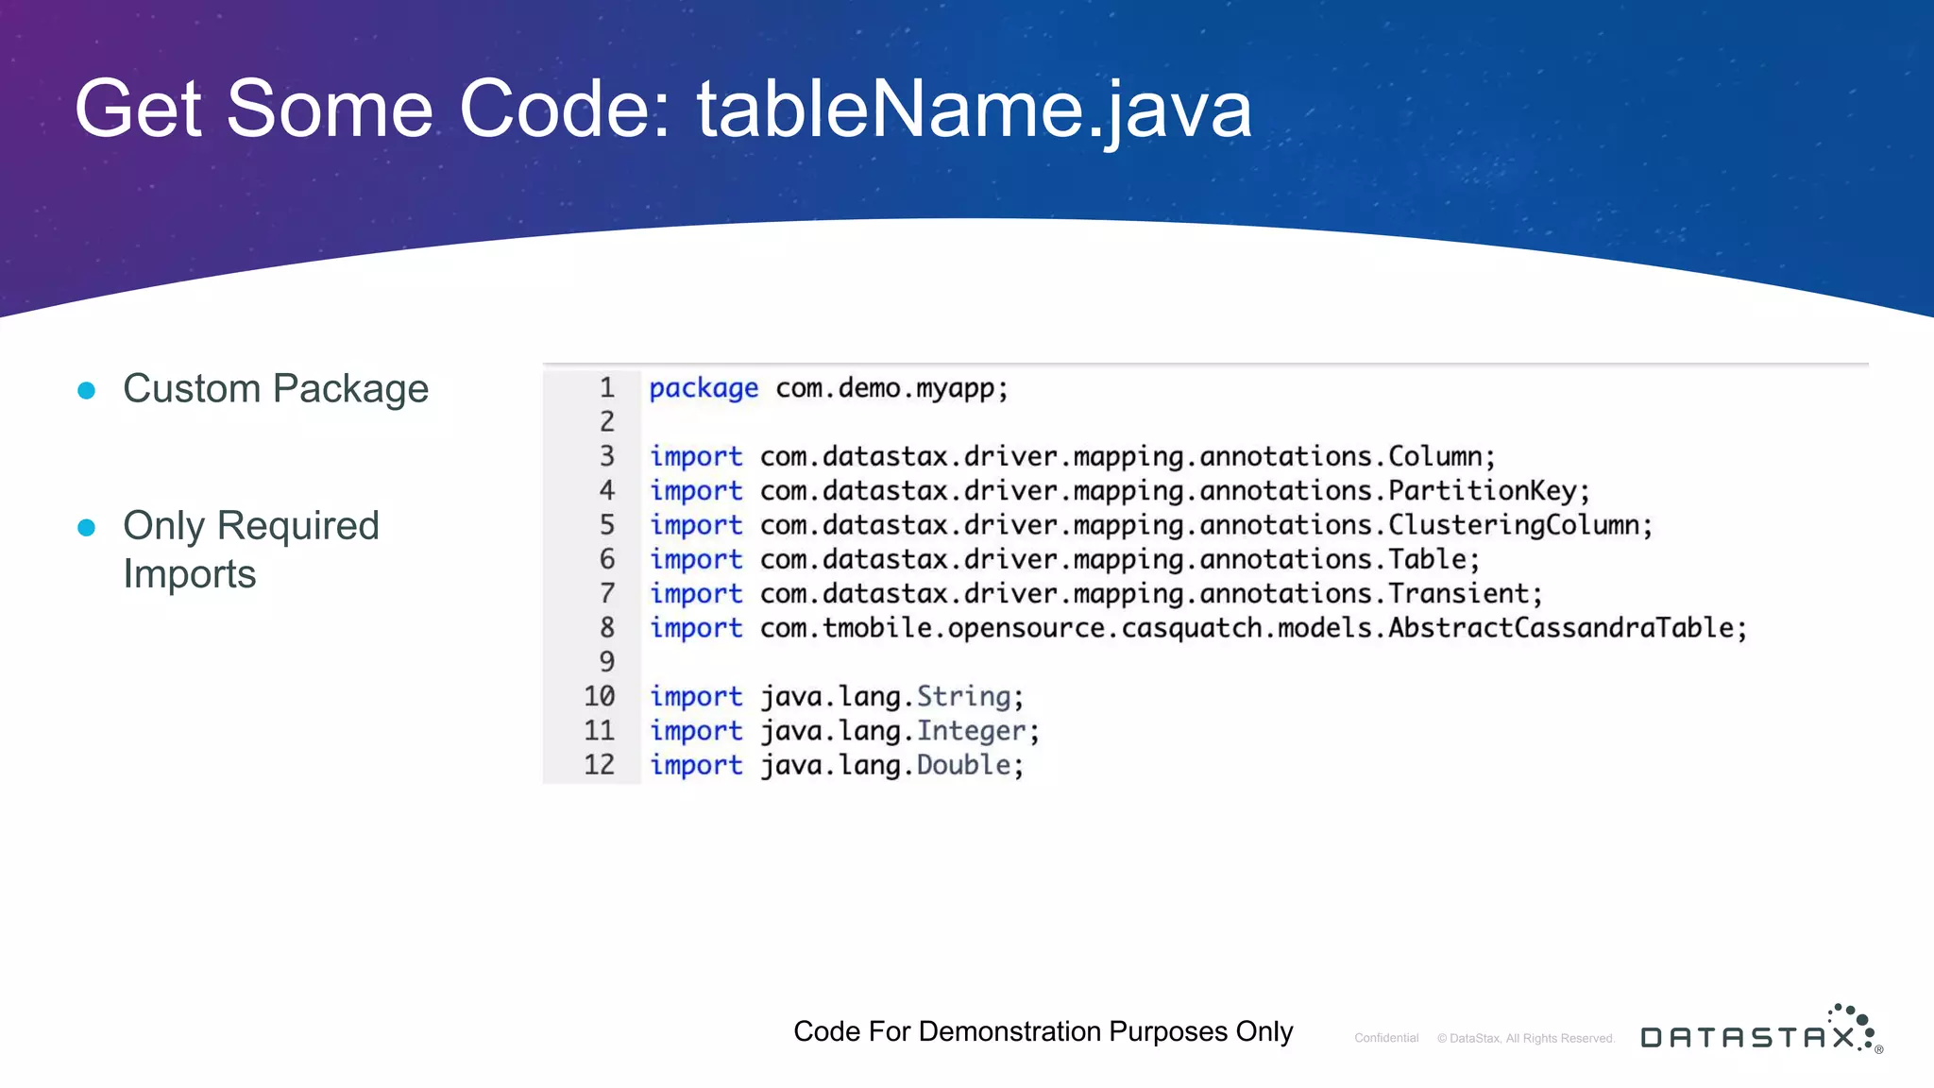
Task: Click the '© DataStax, All Rights Reserved.' text
Action: [1526, 1038]
